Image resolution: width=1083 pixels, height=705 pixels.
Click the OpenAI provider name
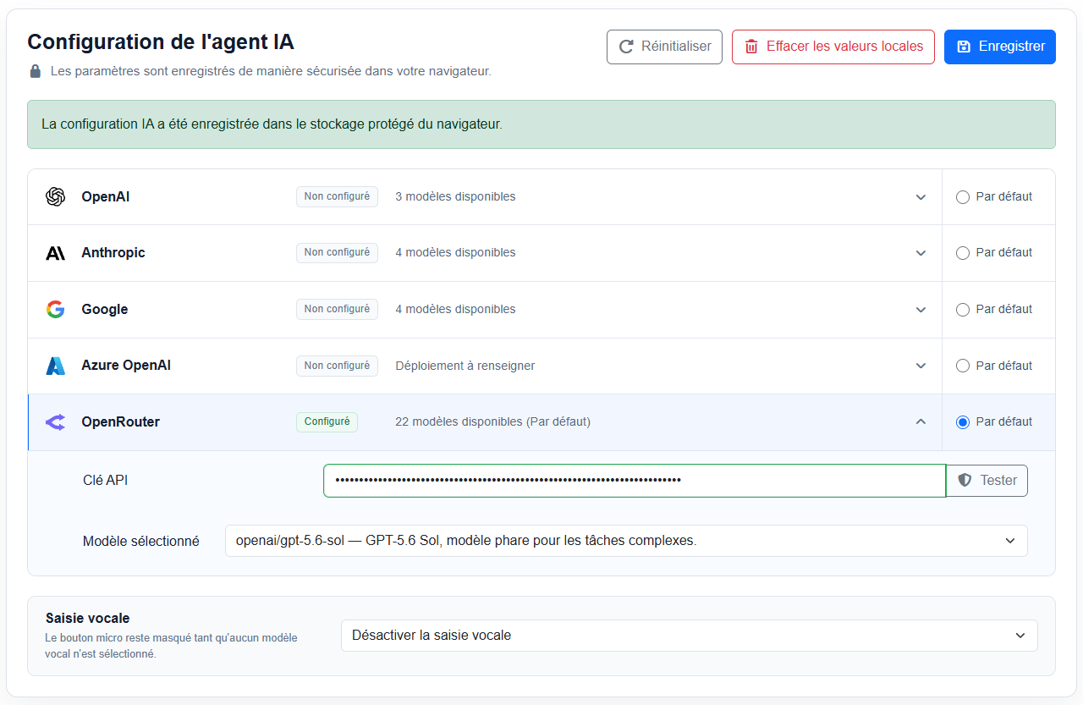pos(106,196)
